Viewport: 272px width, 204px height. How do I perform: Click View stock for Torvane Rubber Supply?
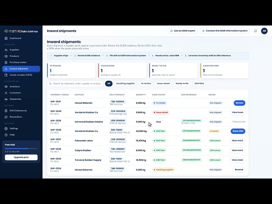tap(237, 160)
